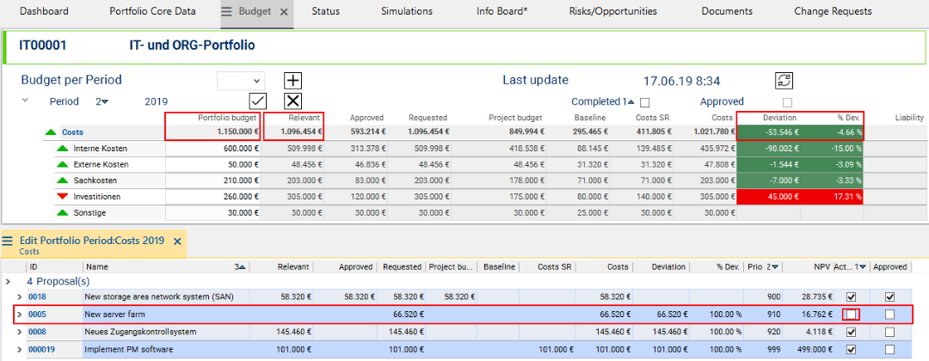
Task: Click the green up triangle beside Interne Kosten
Action: pos(62,149)
